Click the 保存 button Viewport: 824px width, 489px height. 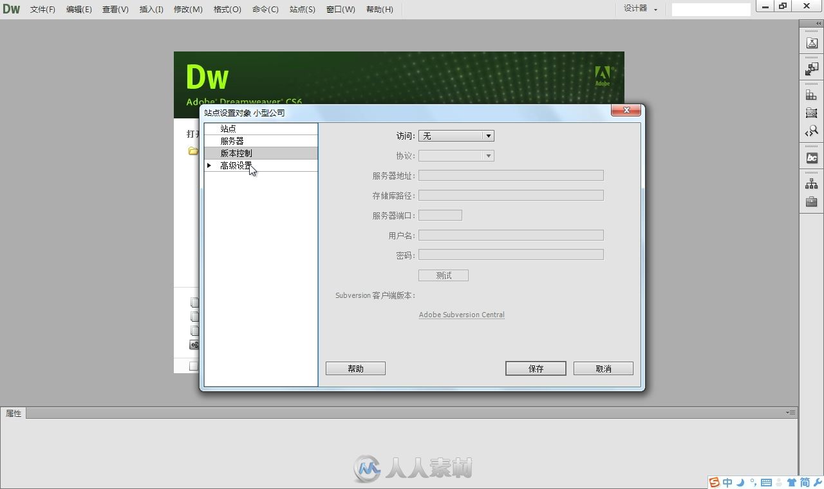[536, 369]
